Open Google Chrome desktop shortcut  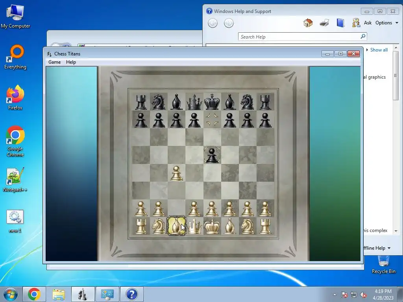(x=15, y=141)
